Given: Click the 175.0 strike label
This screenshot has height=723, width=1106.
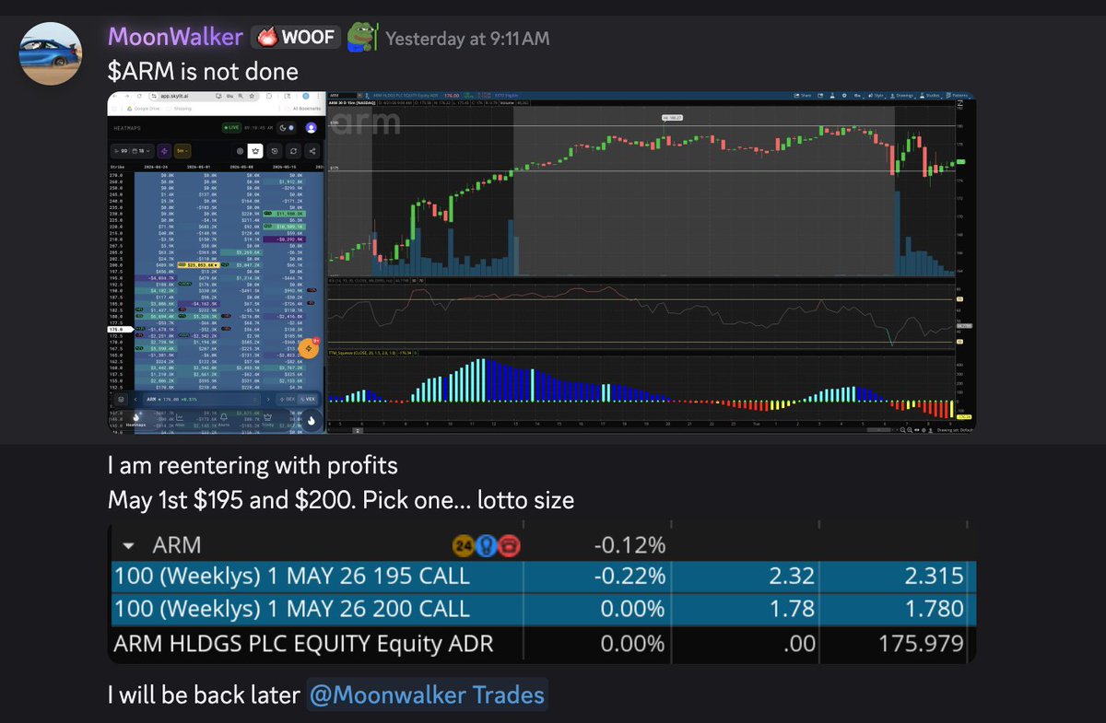Looking at the screenshot, I should tap(120, 329).
